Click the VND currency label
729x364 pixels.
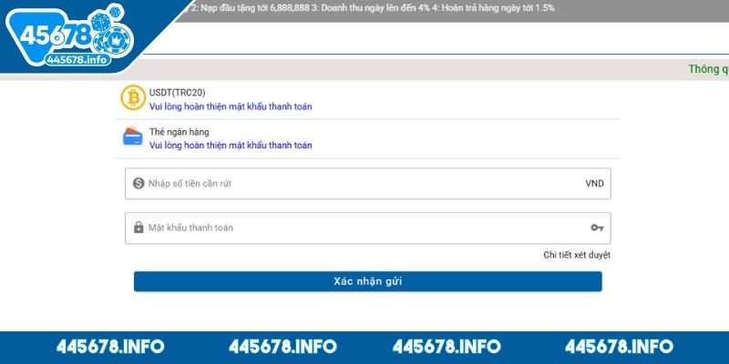(594, 183)
